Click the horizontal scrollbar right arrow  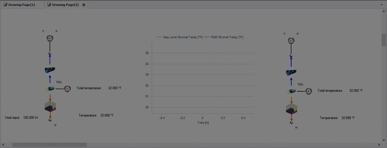pyautogui.click(x=379, y=145)
